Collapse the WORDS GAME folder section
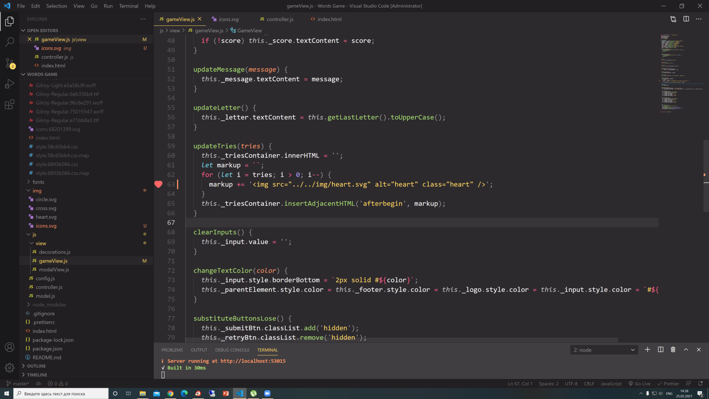 (42, 74)
